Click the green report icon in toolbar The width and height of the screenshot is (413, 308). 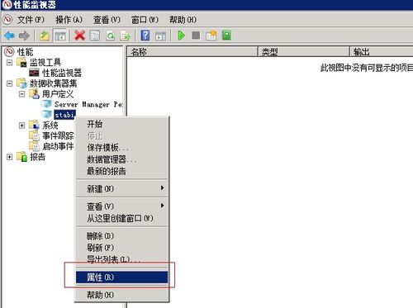click(226, 36)
